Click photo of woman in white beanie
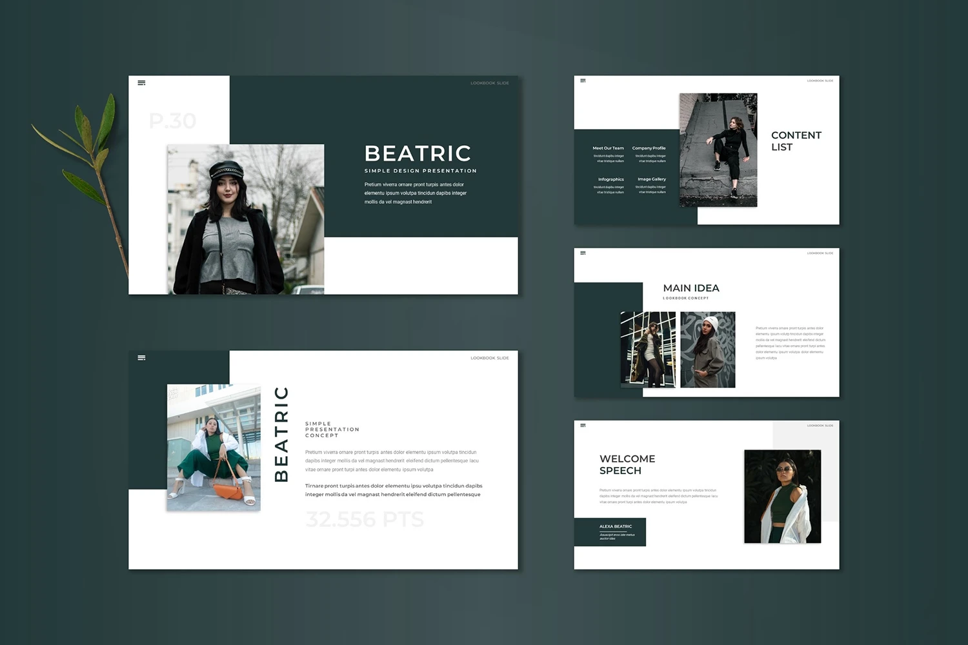This screenshot has height=645, width=968. (707, 350)
